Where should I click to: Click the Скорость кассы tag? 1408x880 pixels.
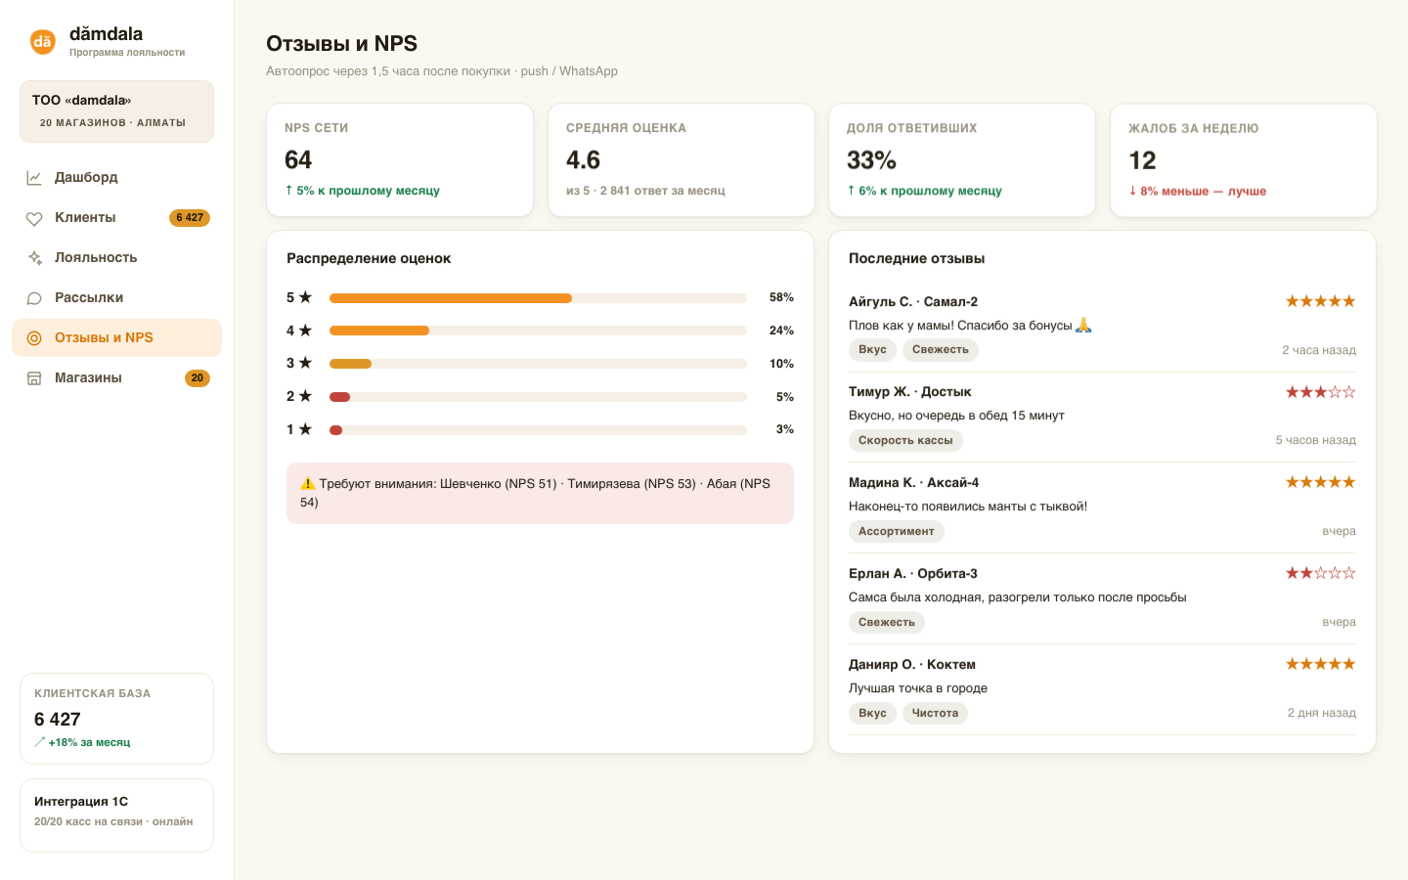(x=905, y=441)
